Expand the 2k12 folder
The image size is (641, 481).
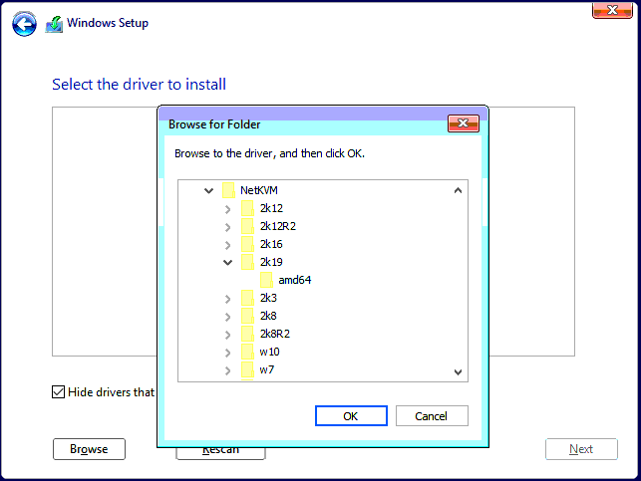(227, 209)
